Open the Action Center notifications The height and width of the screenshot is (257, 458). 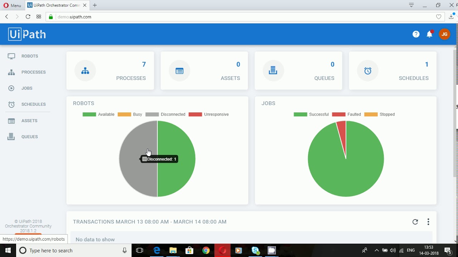point(448,250)
